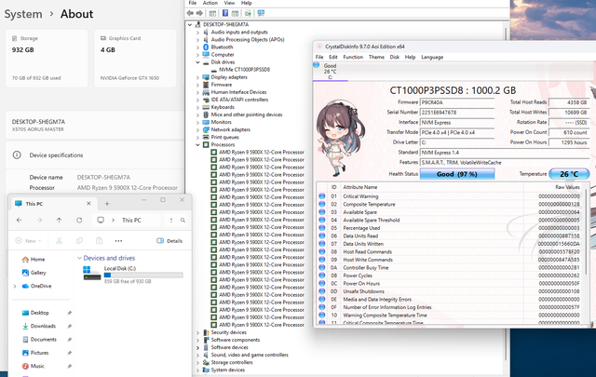Image resolution: width=596 pixels, height=377 pixels.
Task: Click the File Explorer refresh icon
Action: tap(79, 221)
